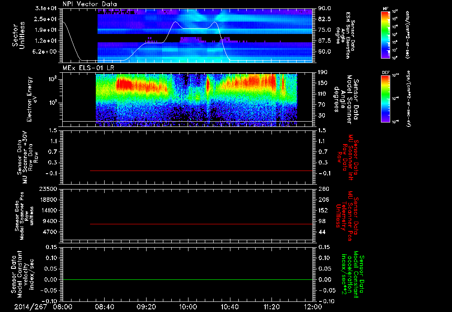Click the 1.2e+01 sector tick value
452x312 pixels.
[46, 41]
